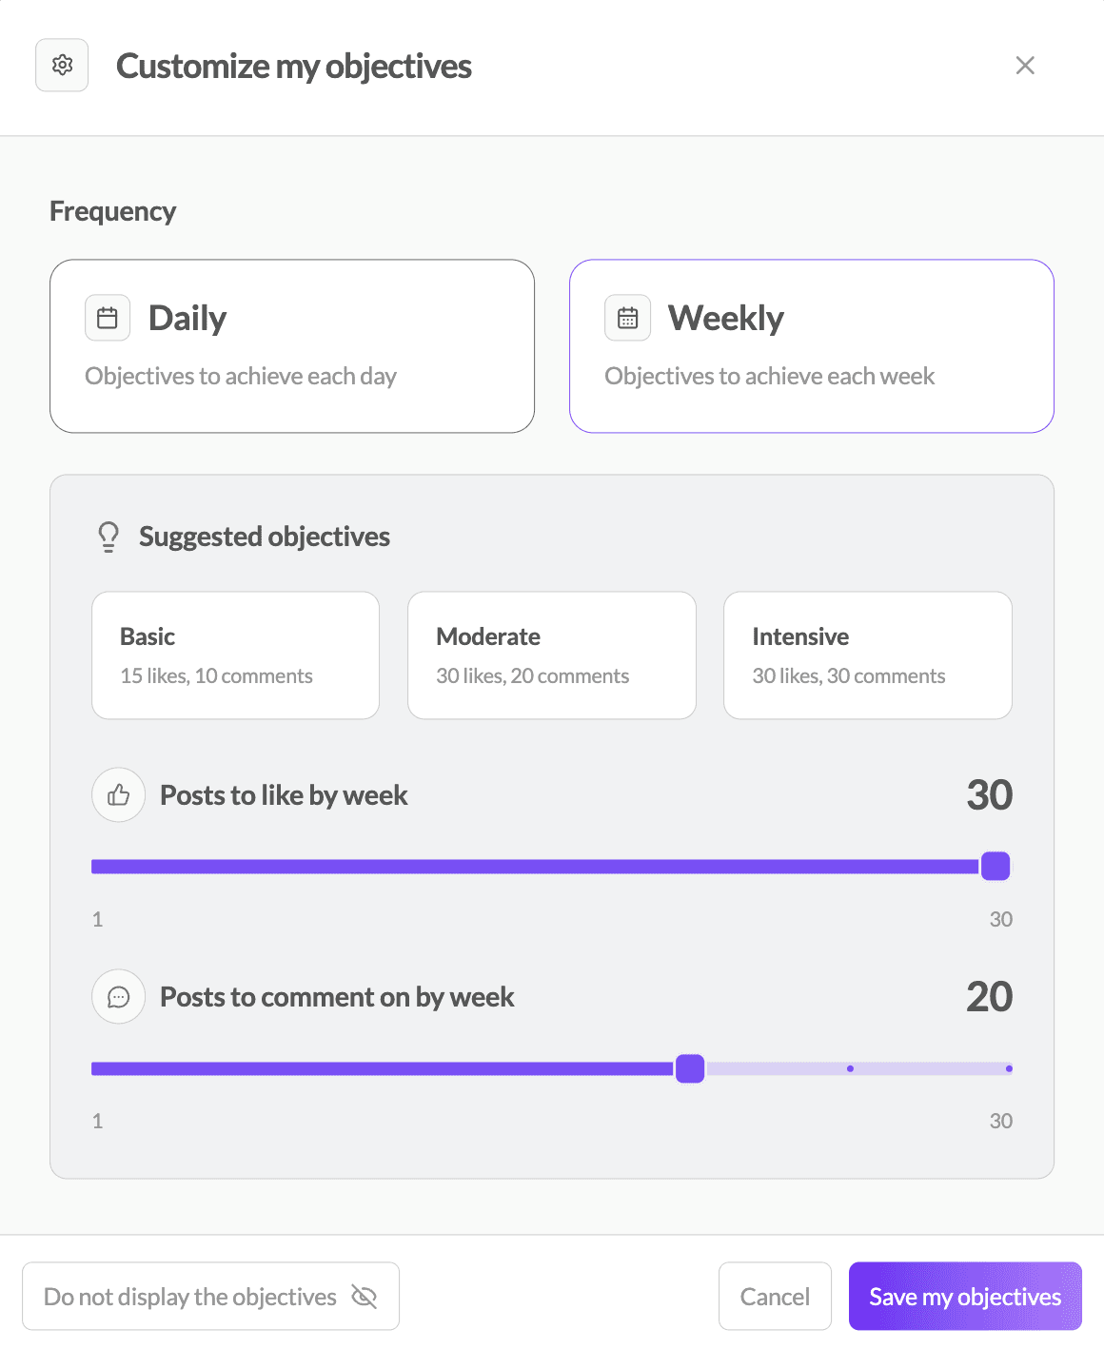Click the thumbs-up likes icon
1104x1349 pixels.
[118, 795]
